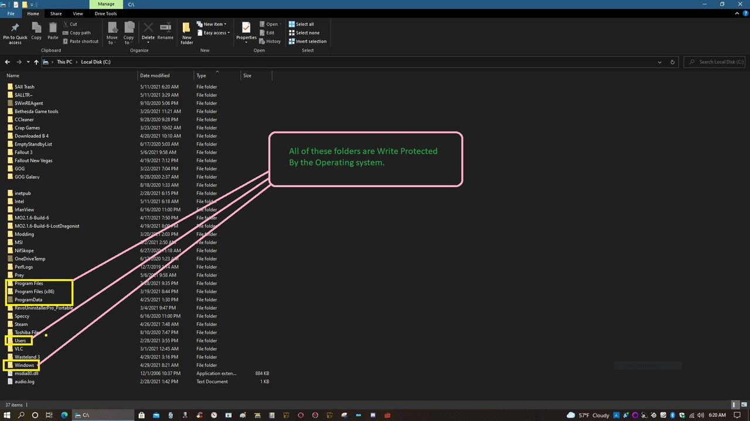Expand the Easy access dropdown
The image size is (750, 421).
[213, 33]
